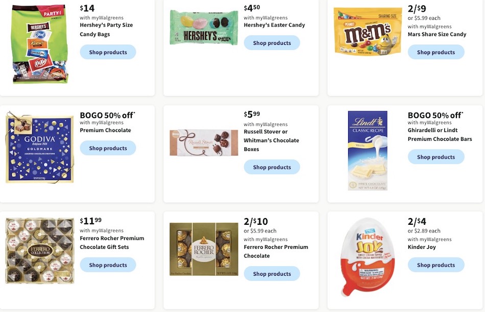This screenshot has width=485, height=312.
Task: Shop products for Kinder Joy
Action: tap(436, 265)
